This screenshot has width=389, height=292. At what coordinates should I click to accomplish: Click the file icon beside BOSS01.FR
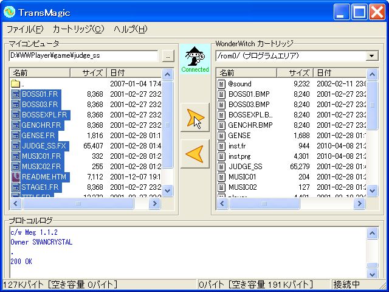click(16, 94)
